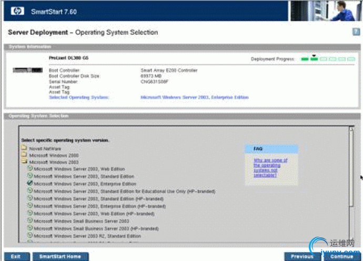The image size is (363, 261).
Task: Expand the Novell NetWare tree entry
Action: 45,149
